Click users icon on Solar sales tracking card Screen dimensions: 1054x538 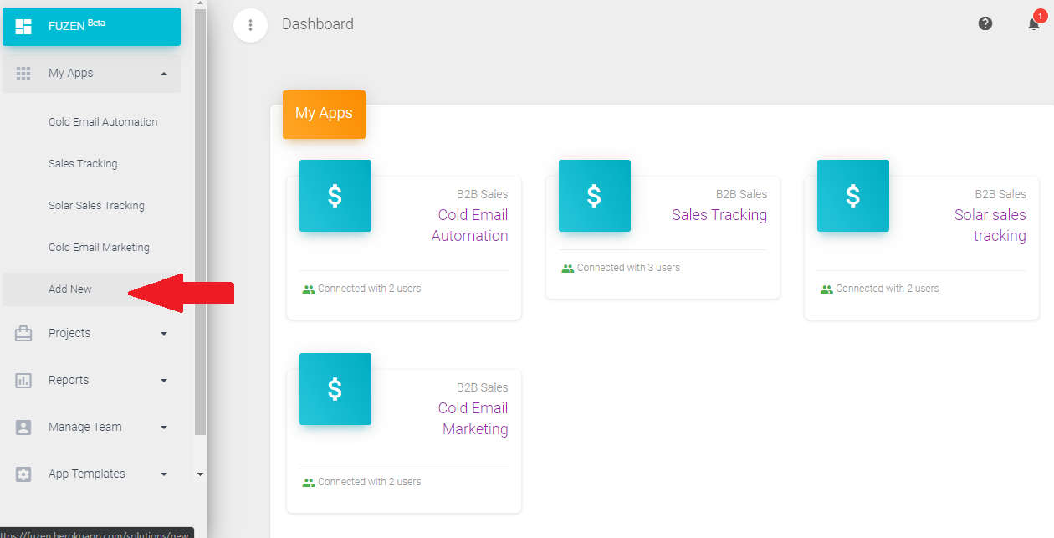click(x=826, y=289)
